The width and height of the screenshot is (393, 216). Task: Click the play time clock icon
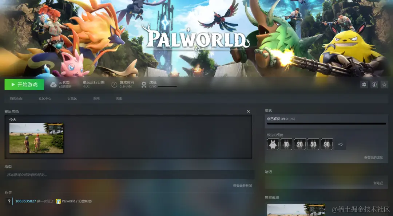114,85
